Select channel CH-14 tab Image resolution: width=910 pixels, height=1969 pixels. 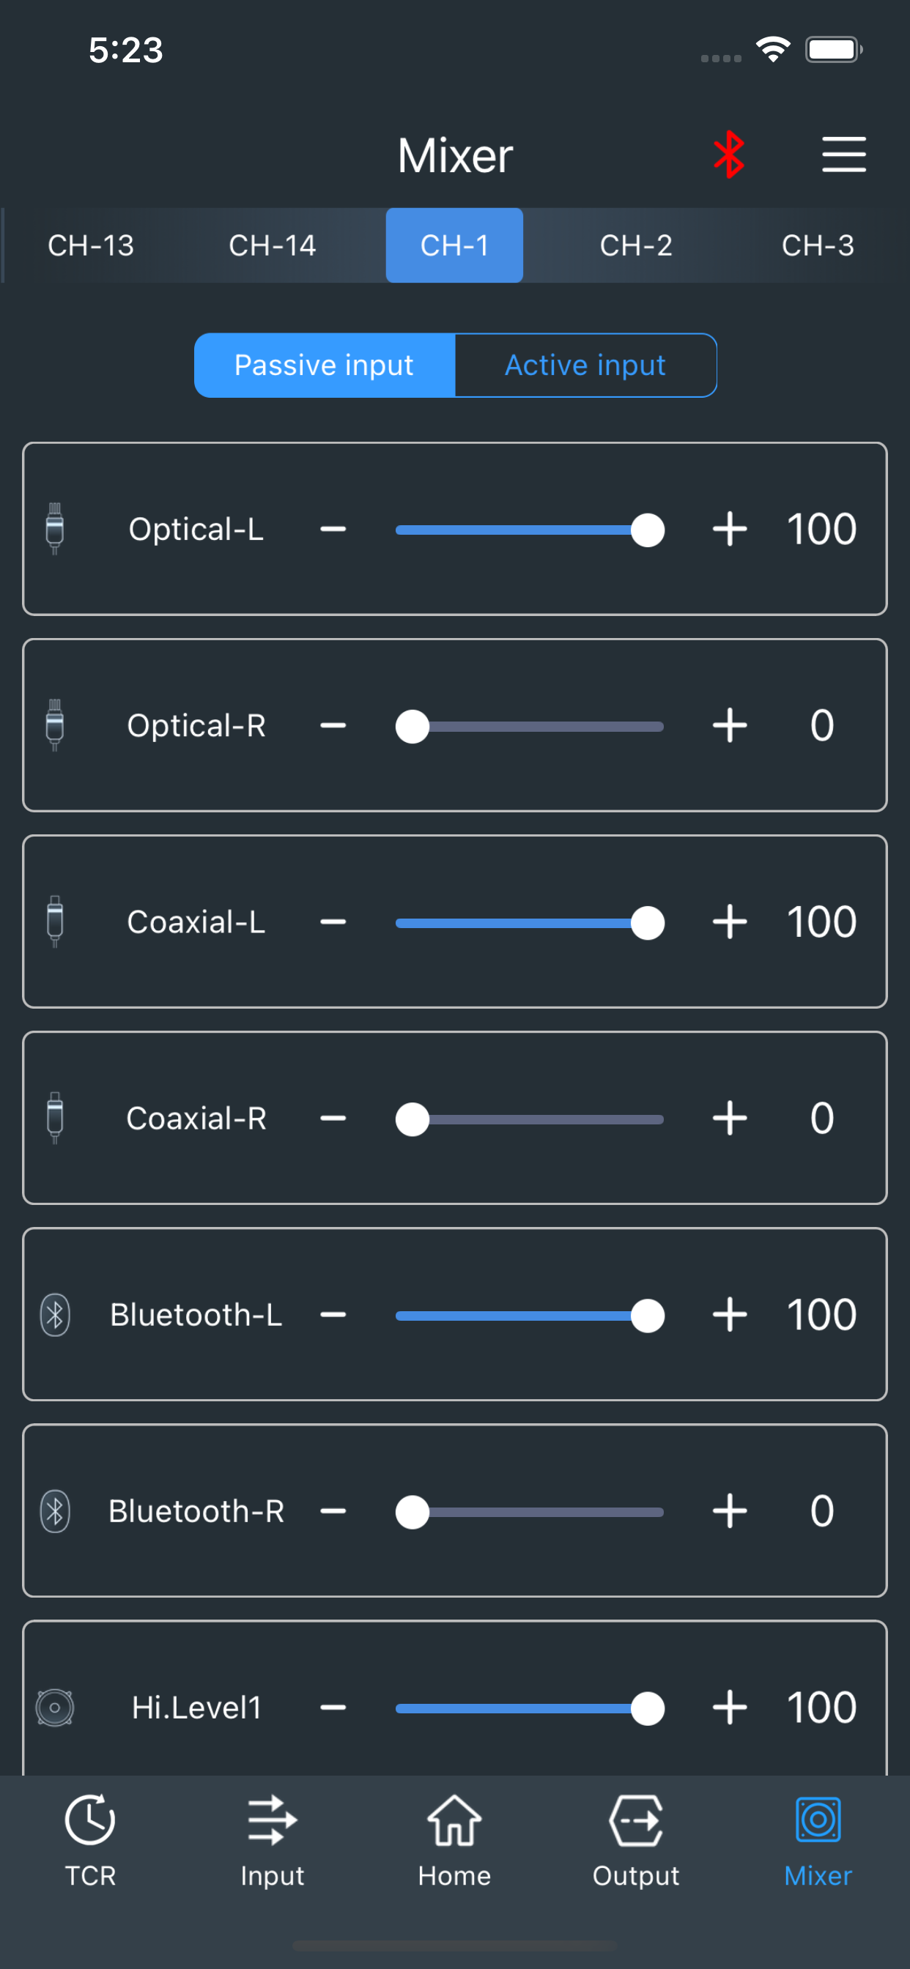click(x=273, y=245)
